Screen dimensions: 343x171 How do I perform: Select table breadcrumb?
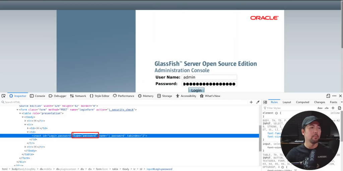click(x=115, y=169)
